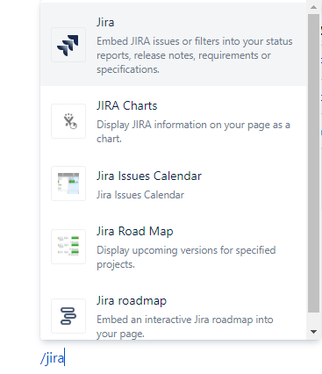Click "Display JIRA information on your page" text
This screenshot has width=322, height=374.
point(193,132)
